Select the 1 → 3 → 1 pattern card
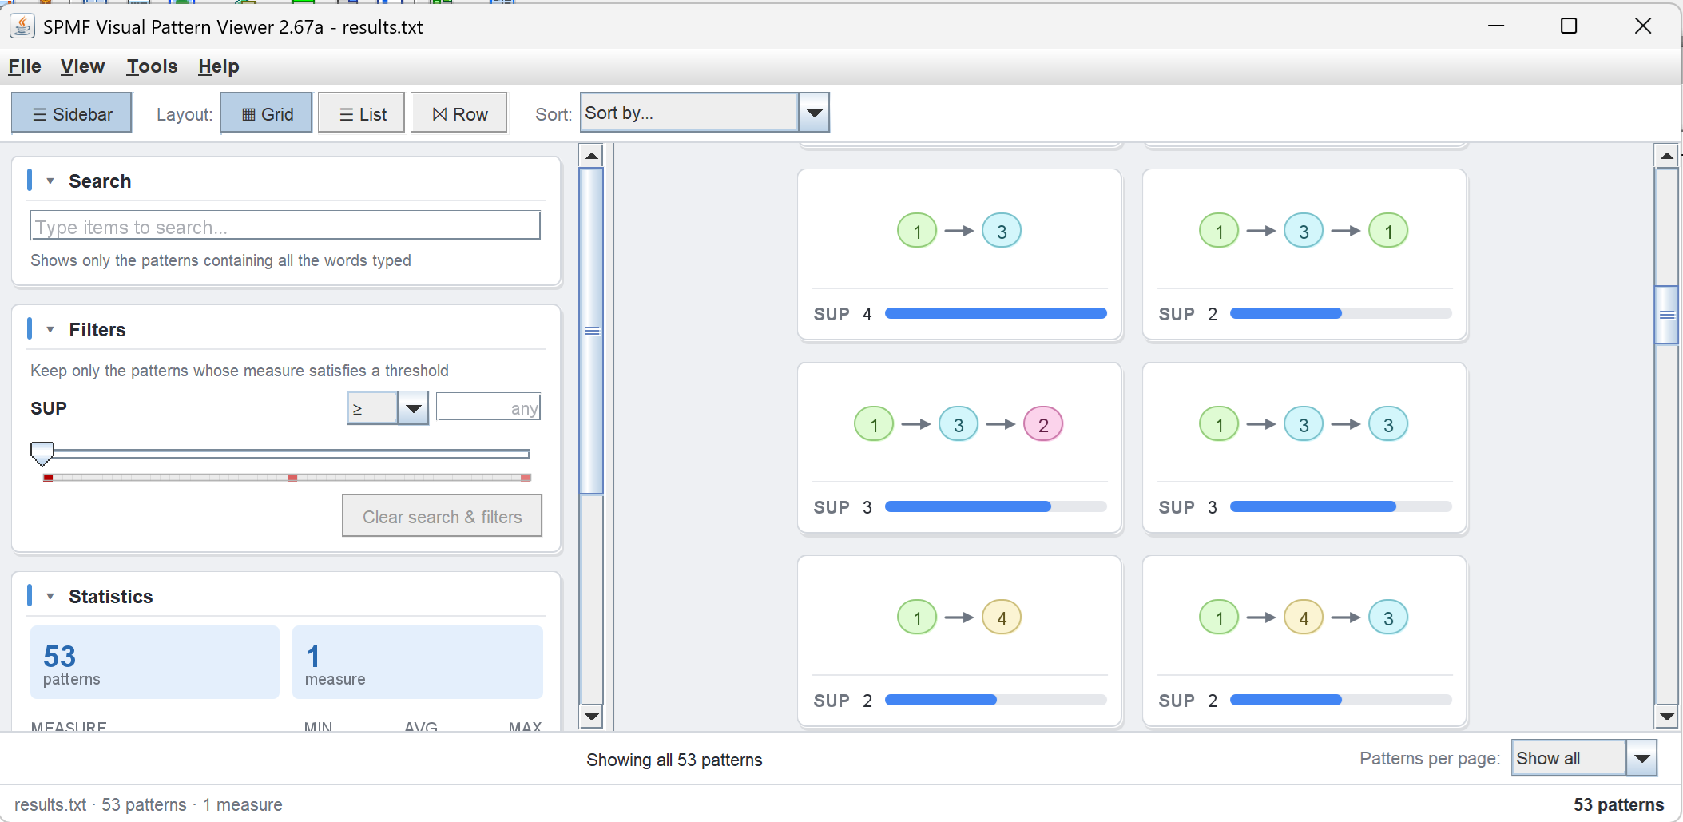Screen dimensions: 1683x822 point(1304,255)
